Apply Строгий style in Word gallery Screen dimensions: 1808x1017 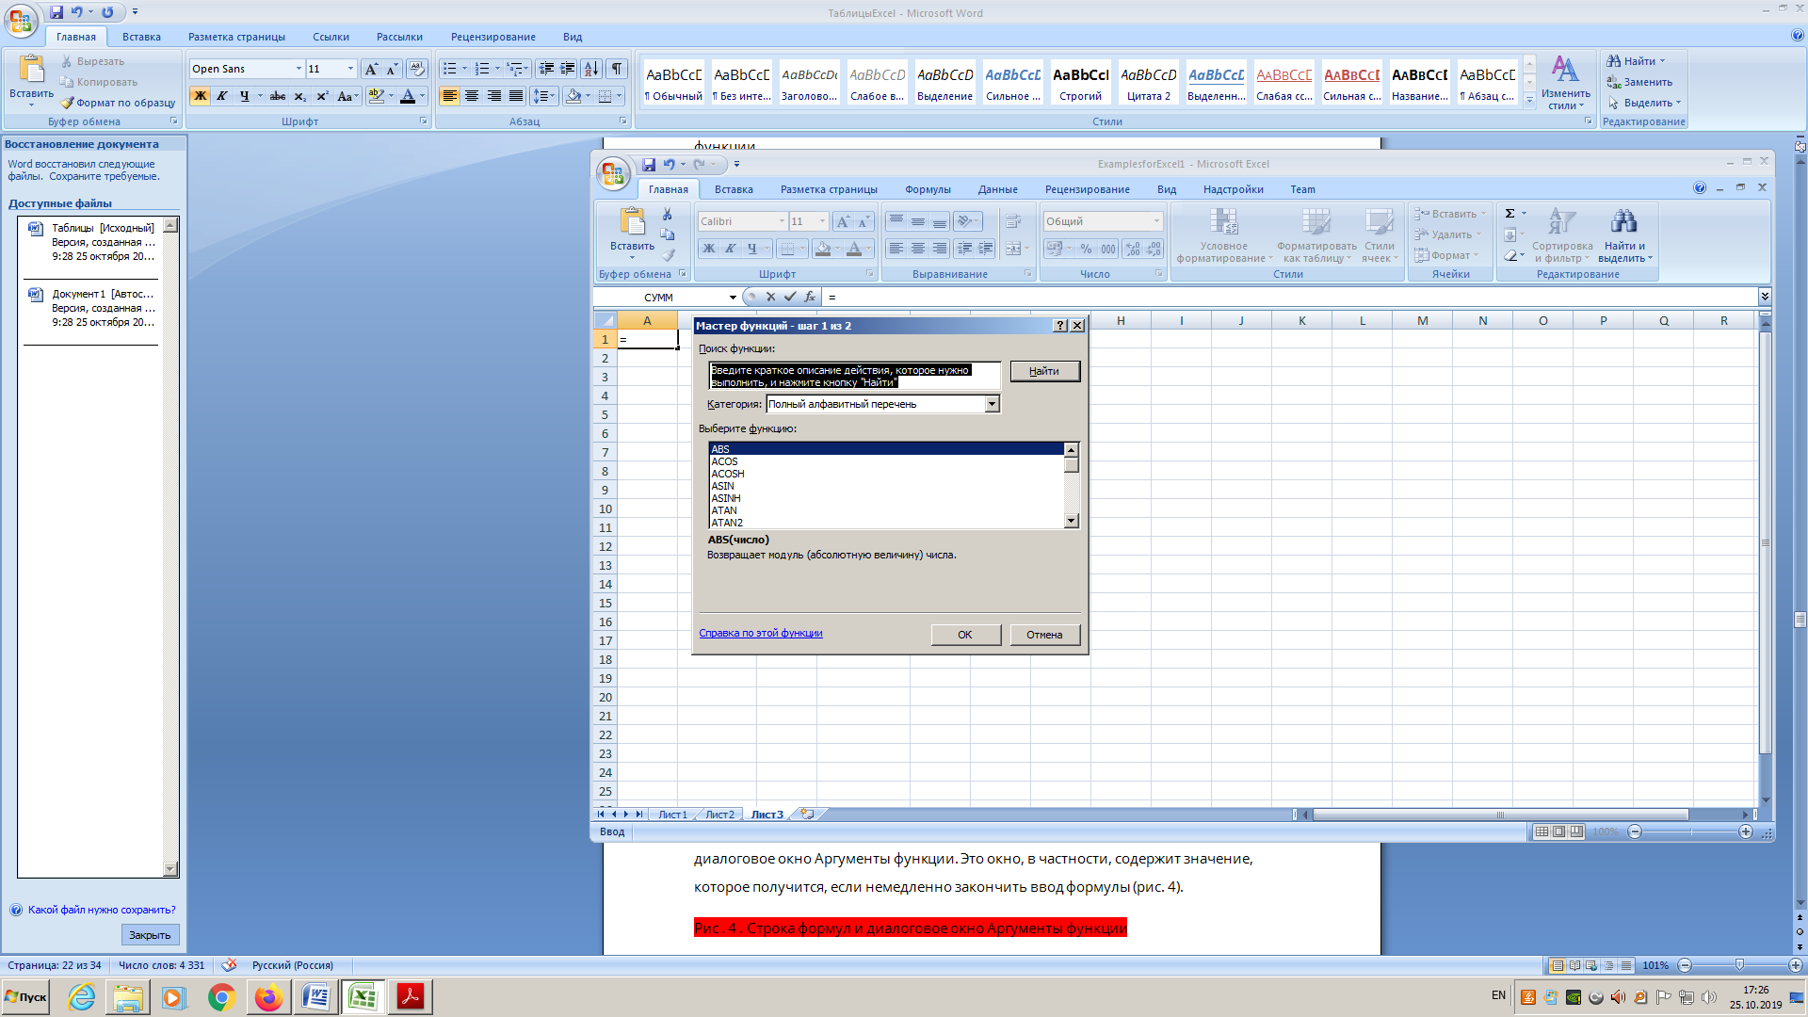pos(1081,82)
